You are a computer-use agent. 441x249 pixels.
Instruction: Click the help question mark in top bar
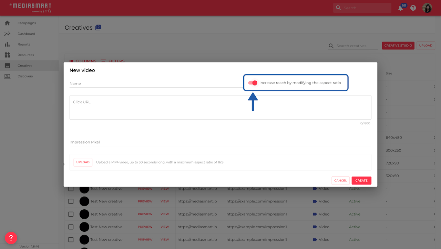point(413,8)
